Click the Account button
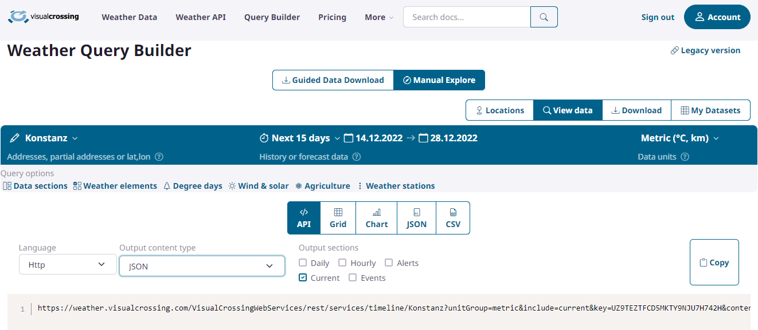758x330 pixels. (x=717, y=17)
